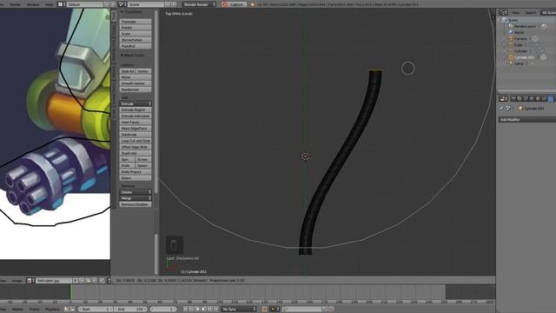Click Remove Doubles button

136,205
